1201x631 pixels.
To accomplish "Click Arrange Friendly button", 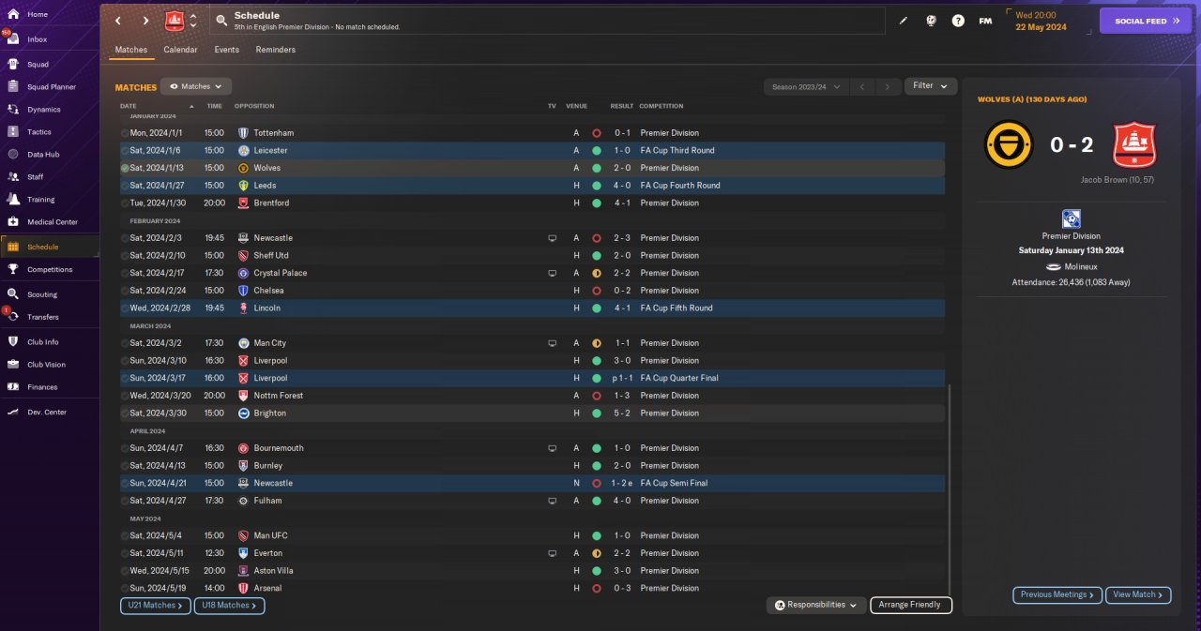I will [x=911, y=605].
